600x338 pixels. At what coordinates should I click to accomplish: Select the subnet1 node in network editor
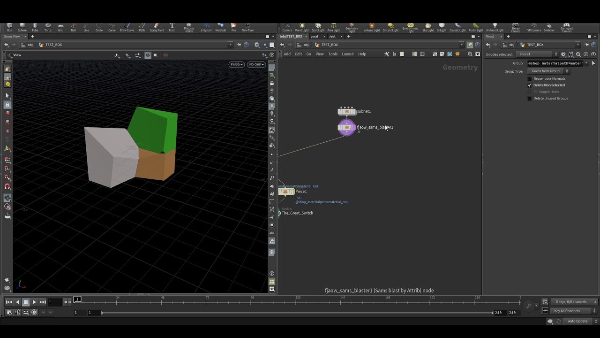click(346, 111)
